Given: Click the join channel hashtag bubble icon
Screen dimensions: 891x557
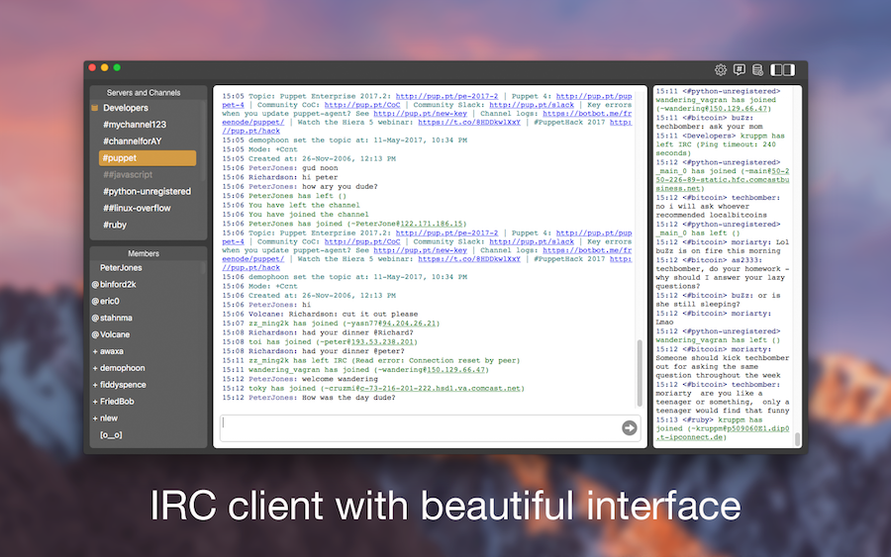Looking at the screenshot, I should point(740,70).
